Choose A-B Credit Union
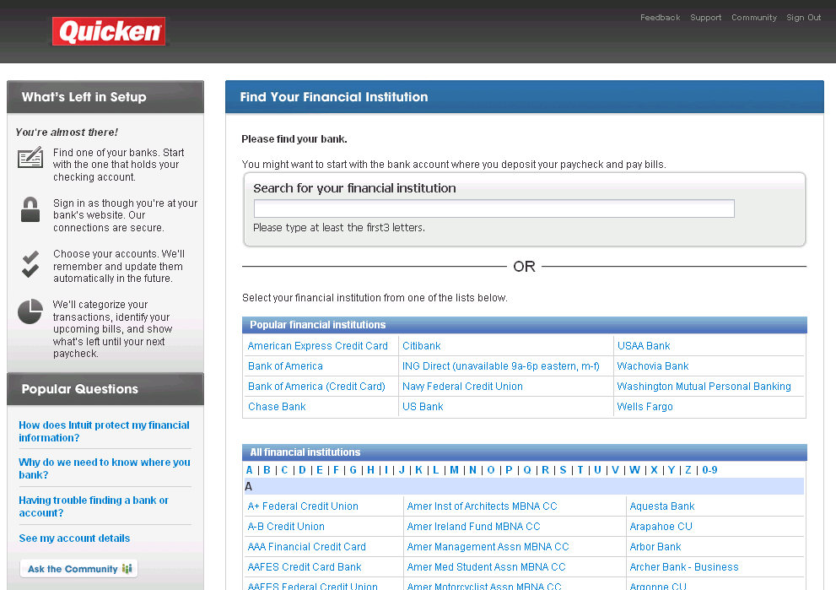Image resolution: width=836 pixels, height=590 pixels. point(286,527)
